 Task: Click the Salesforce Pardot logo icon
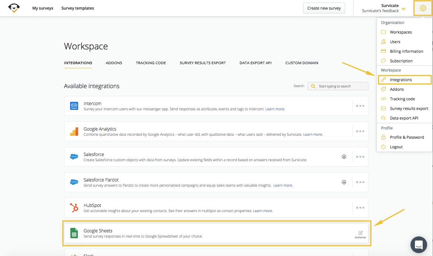(x=74, y=182)
